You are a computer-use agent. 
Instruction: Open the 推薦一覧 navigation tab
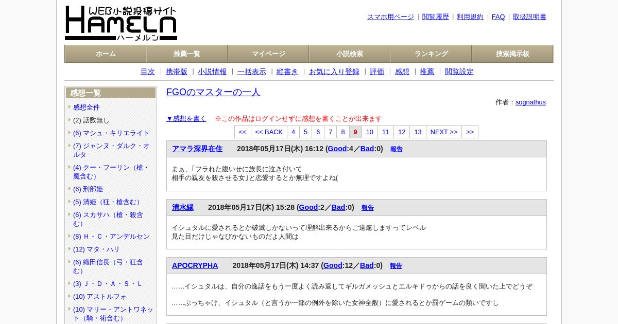[187, 54]
